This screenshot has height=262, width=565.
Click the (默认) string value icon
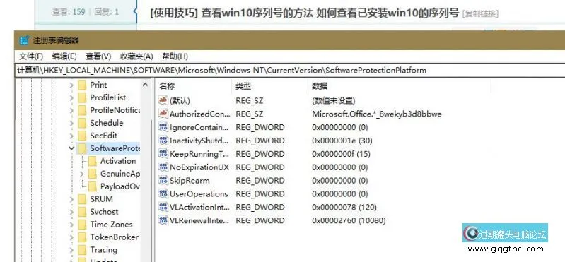pyautogui.click(x=163, y=100)
